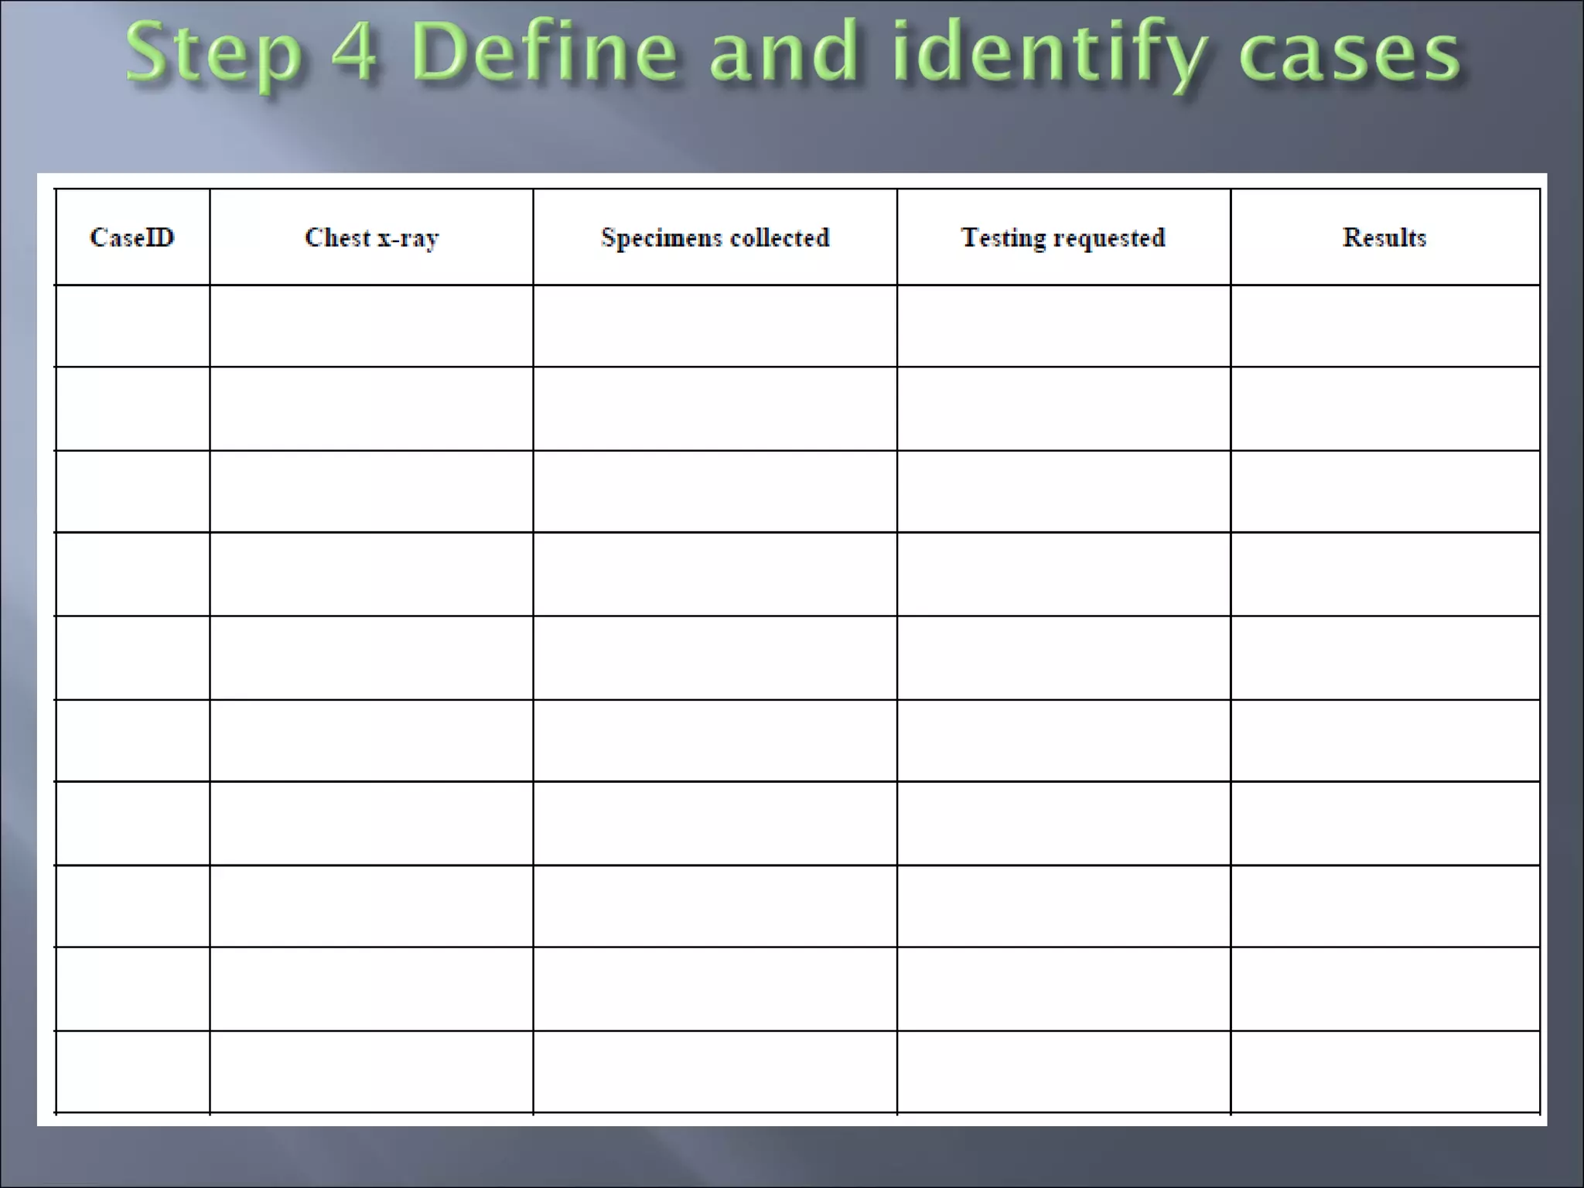Click first empty Results cell

1384,326
